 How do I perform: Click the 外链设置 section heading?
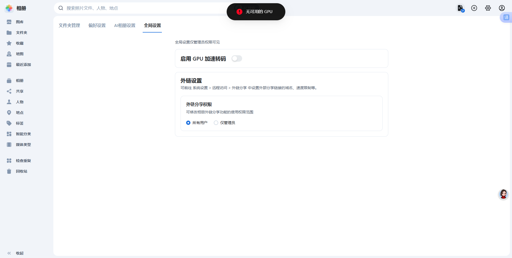coord(191,81)
